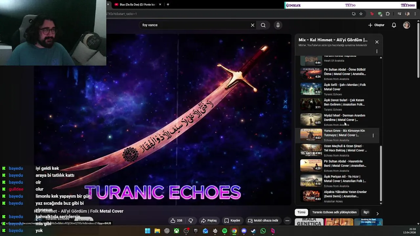The height and width of the screenshot is (236, 420).
Task: Play Aşık Perişan Ali - Ya Hızır
Action: [x=338, y=181]
